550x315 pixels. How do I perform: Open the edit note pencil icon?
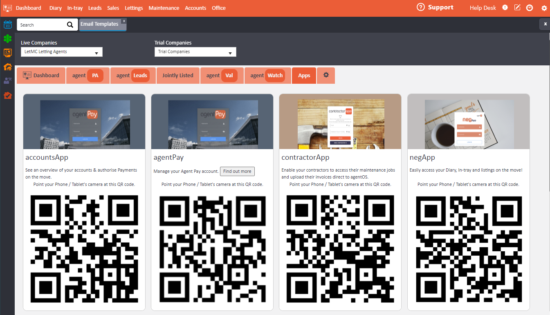(517, 8)
